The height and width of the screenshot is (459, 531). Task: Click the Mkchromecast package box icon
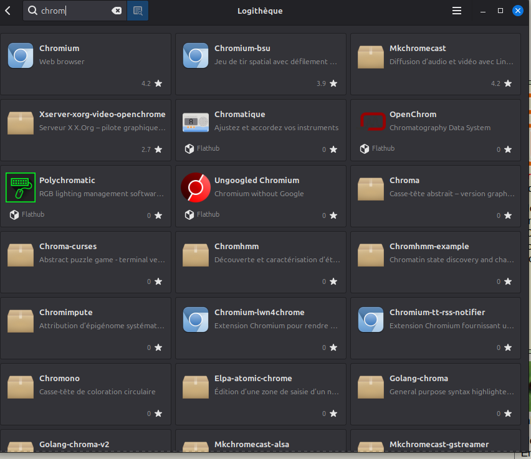[x=371, y=55]
